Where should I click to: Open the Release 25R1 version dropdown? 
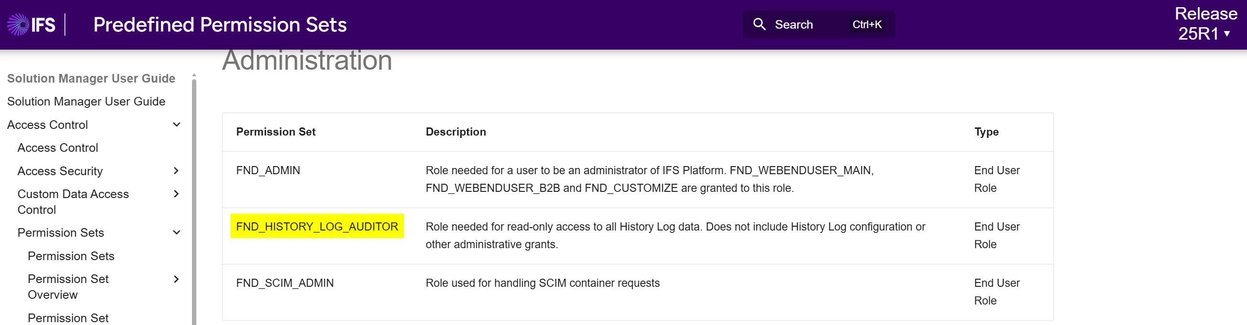(x=1205, y=24)
